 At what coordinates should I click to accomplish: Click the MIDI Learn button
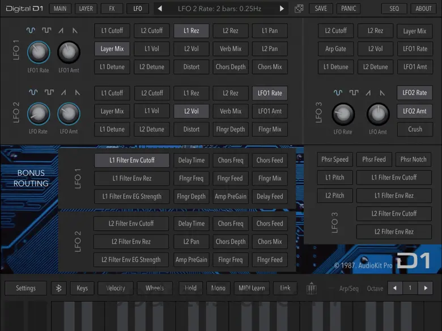[x=252, y=288]
